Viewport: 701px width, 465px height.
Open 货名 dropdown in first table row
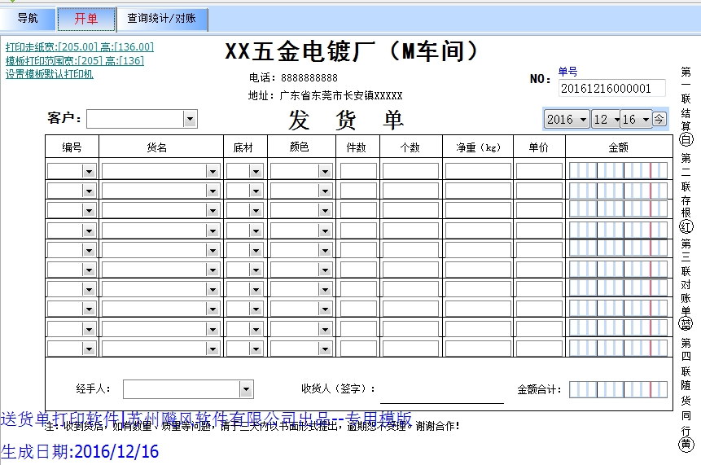point(212,171)
